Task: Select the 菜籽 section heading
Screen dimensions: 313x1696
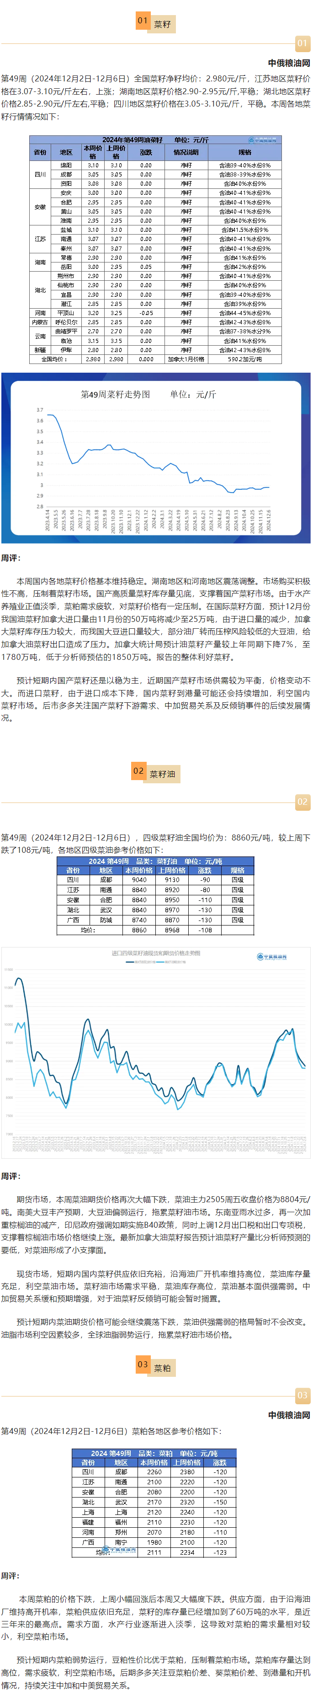Action: [x=162, y=24]
